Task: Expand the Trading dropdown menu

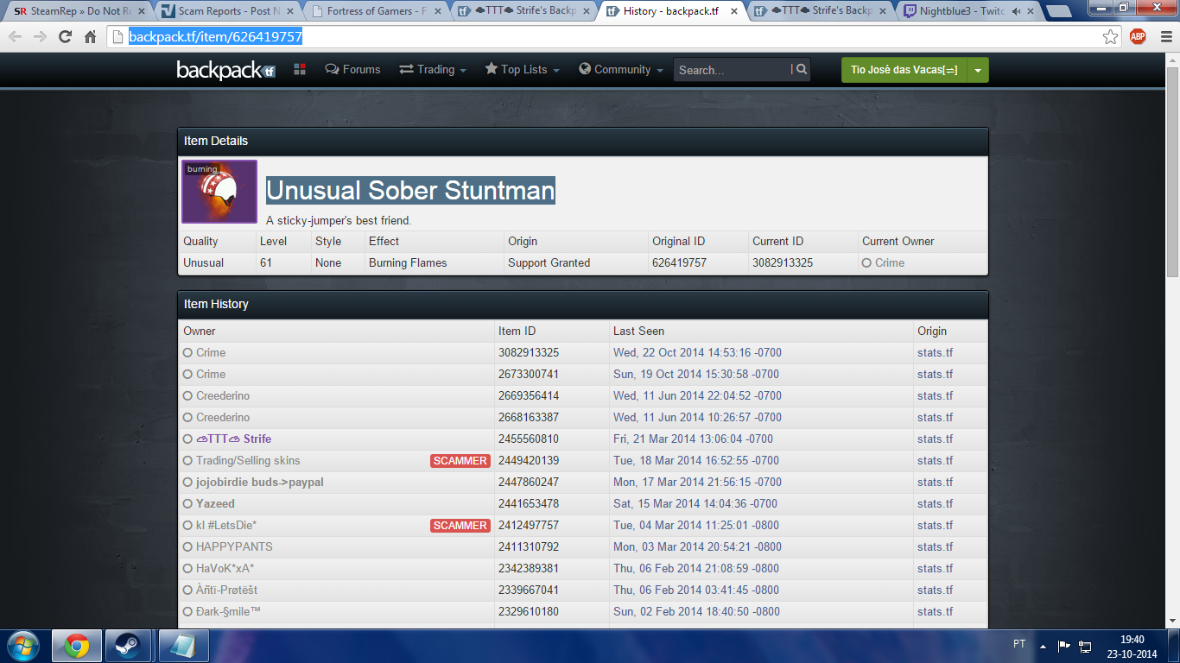Action: (x=433, y=70)
